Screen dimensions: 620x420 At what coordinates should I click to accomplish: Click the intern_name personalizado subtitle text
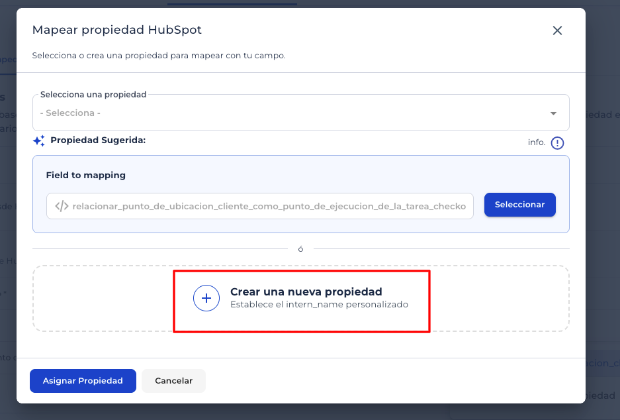click(x=319, y=305)
